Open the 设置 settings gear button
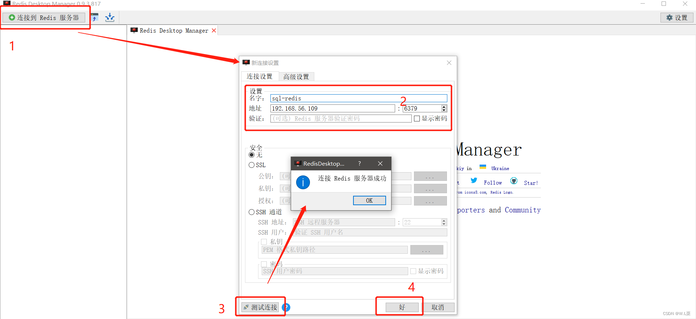The height and width of the screenshot is (319, 696). pos(677,17)
